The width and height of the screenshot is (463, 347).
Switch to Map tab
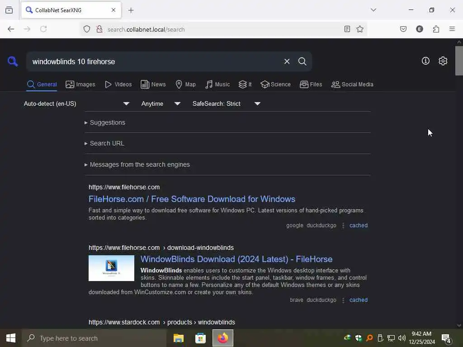185,84
